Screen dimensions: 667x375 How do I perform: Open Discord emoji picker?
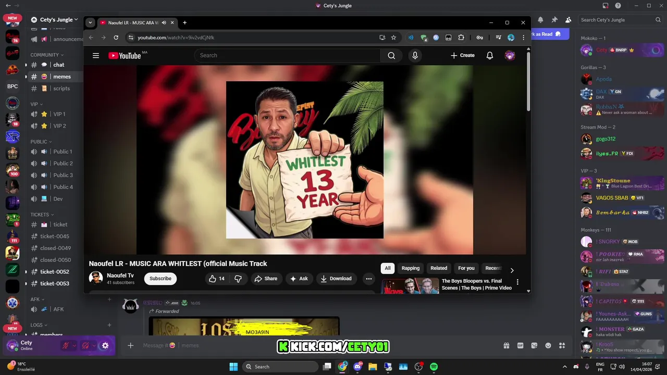pos(548,345)
